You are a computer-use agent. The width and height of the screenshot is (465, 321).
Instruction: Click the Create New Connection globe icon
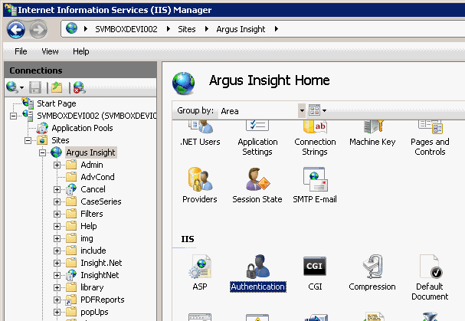pos(11,87)
